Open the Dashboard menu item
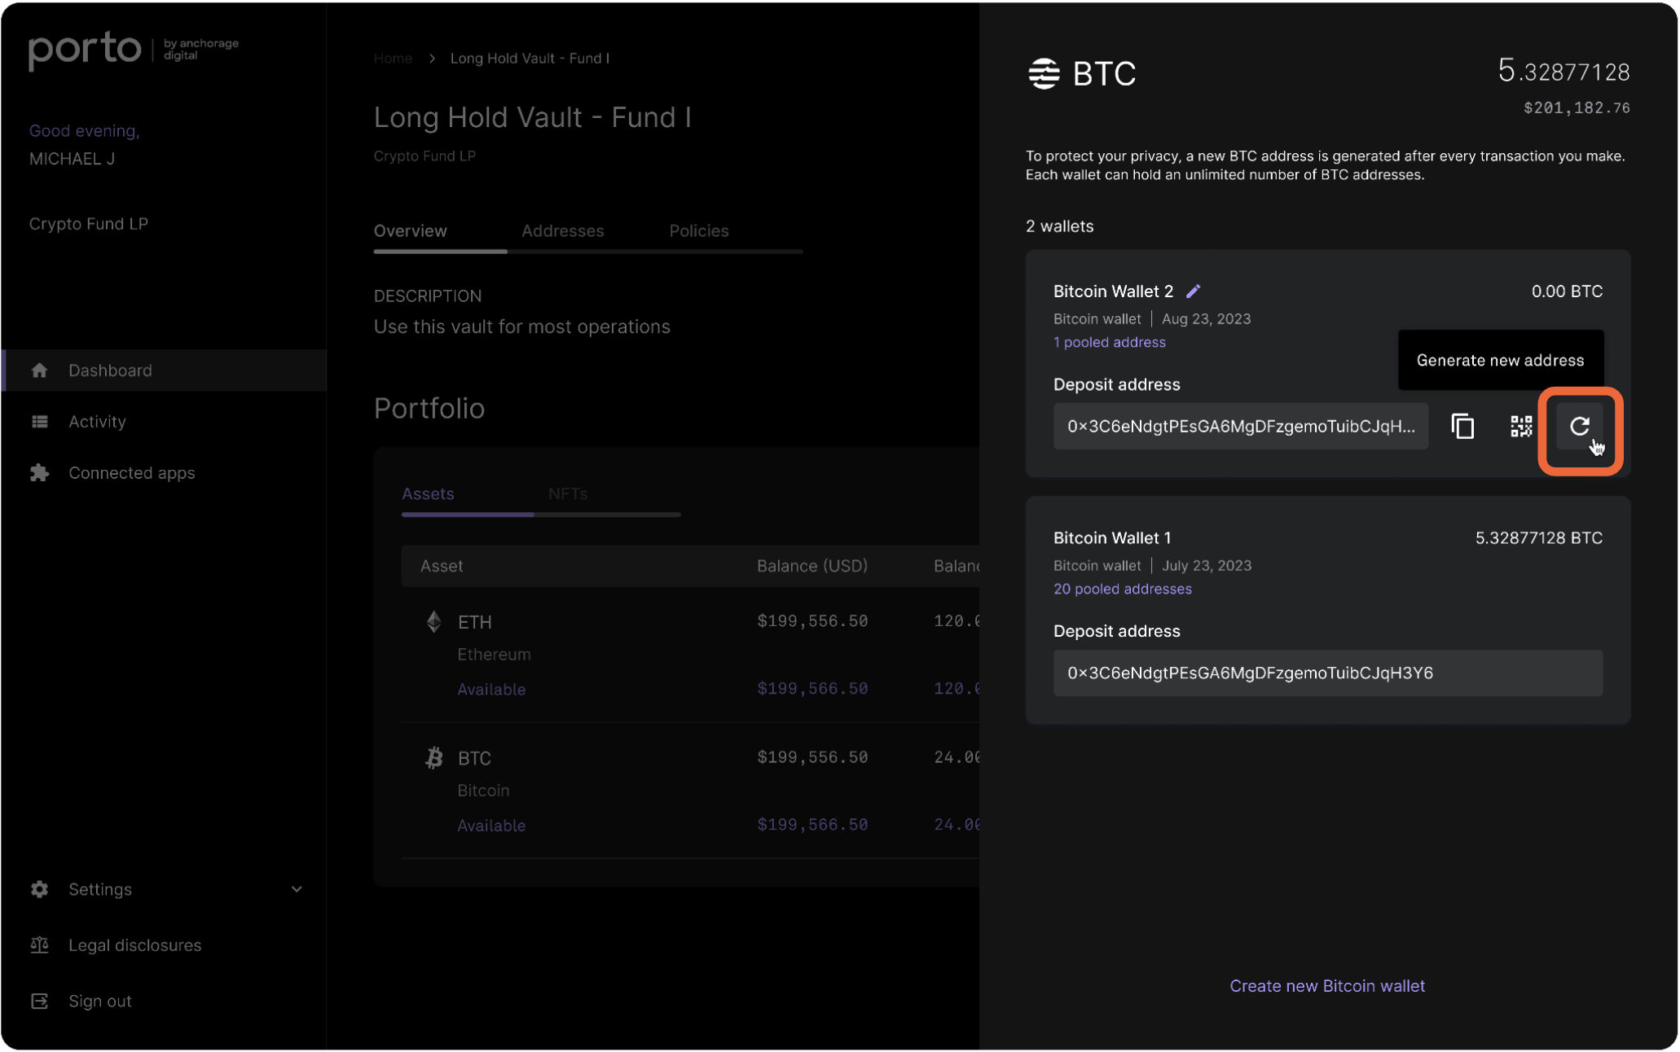Image resolution: width=1680 pixels, height=1052 pixels. [165, 370]
